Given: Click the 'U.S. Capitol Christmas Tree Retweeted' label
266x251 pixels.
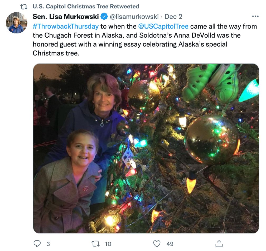Looking at the screenshot, I should click(x=86, y=6).
